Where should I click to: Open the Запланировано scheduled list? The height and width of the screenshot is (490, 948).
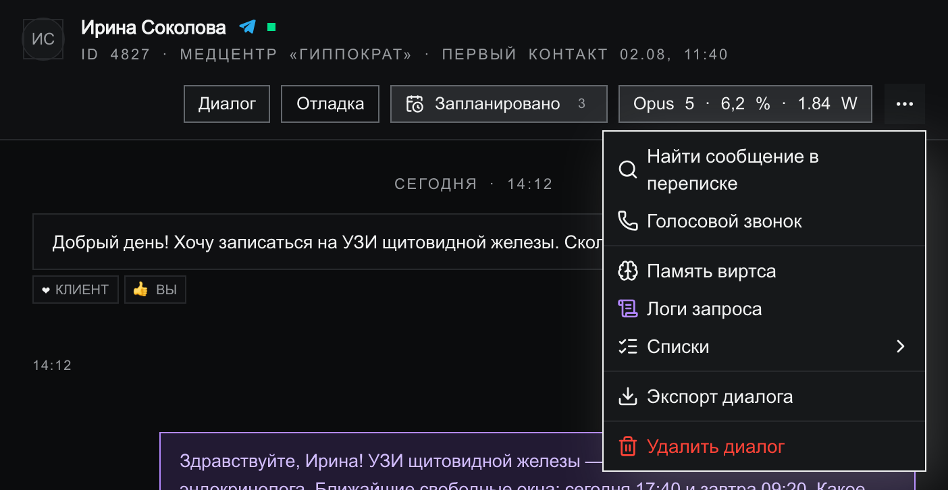(x=499, y=104)
